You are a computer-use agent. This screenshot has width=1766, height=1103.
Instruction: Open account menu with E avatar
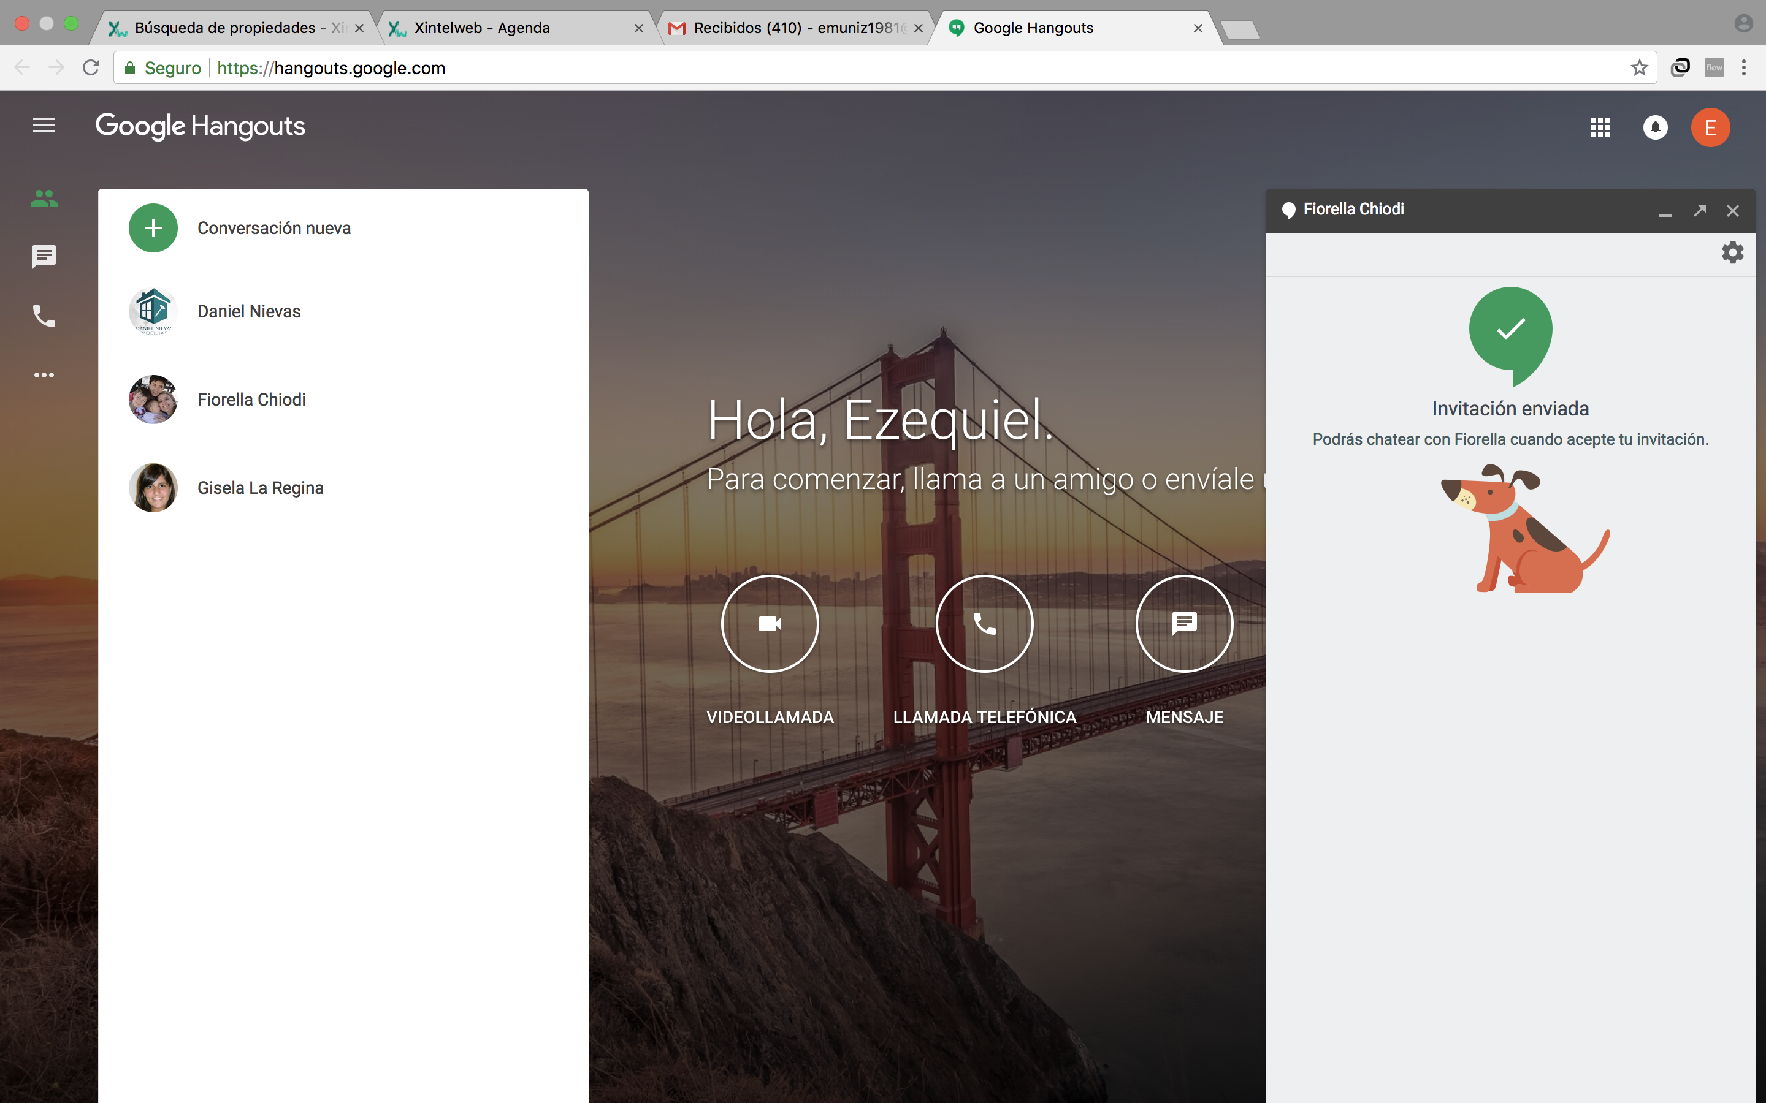coord(1710,127)
